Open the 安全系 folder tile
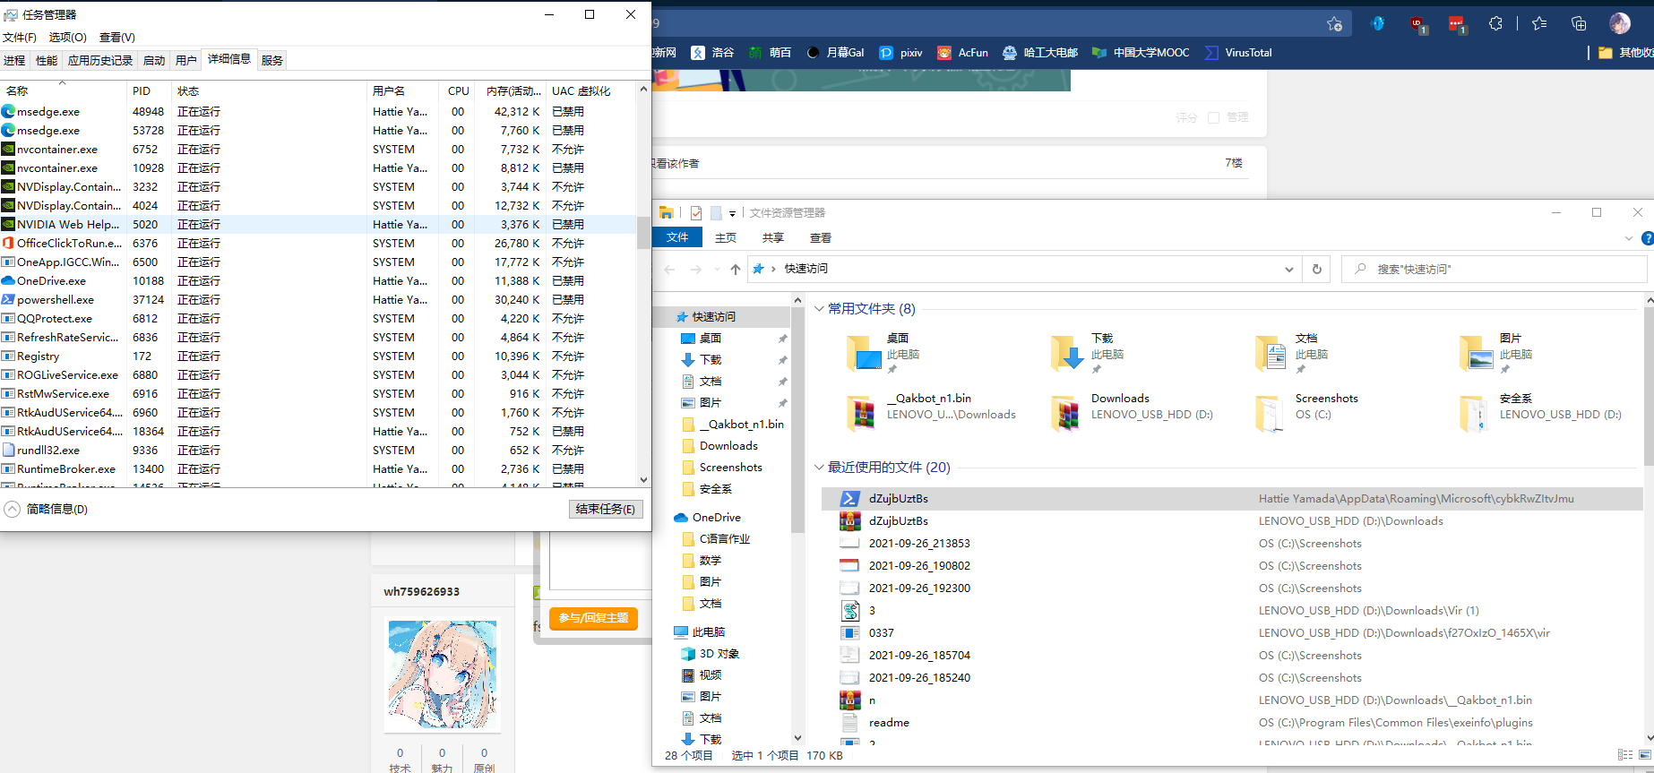Image resolution: width=1654 pixels, height=773 pixels. click(x=1541, y=413)
